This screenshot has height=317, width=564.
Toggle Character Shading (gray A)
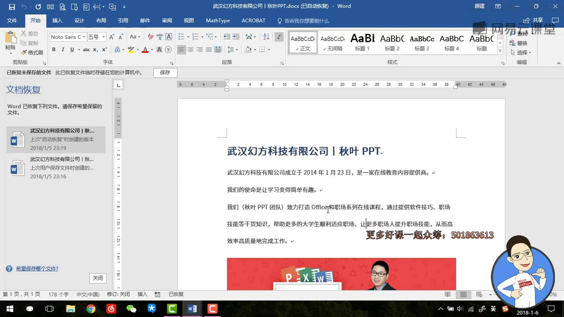click(x=160, y=50)
